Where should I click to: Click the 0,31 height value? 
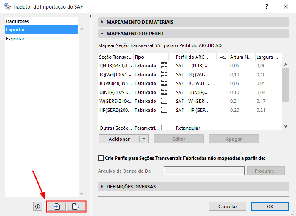tap(234, 101)
